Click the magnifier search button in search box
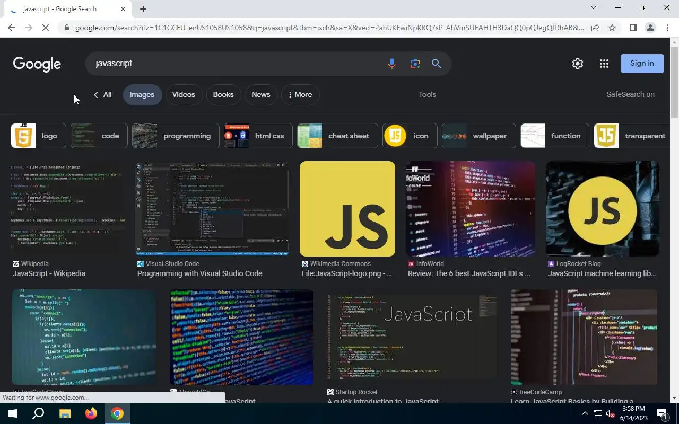Screen dimensions: 679x424 coord(436,64)
